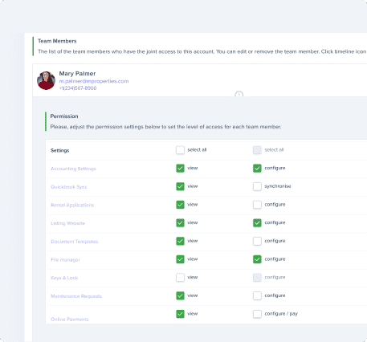Open the Maintenance Requests link
367x342 pixels.
tap(76, 296)
